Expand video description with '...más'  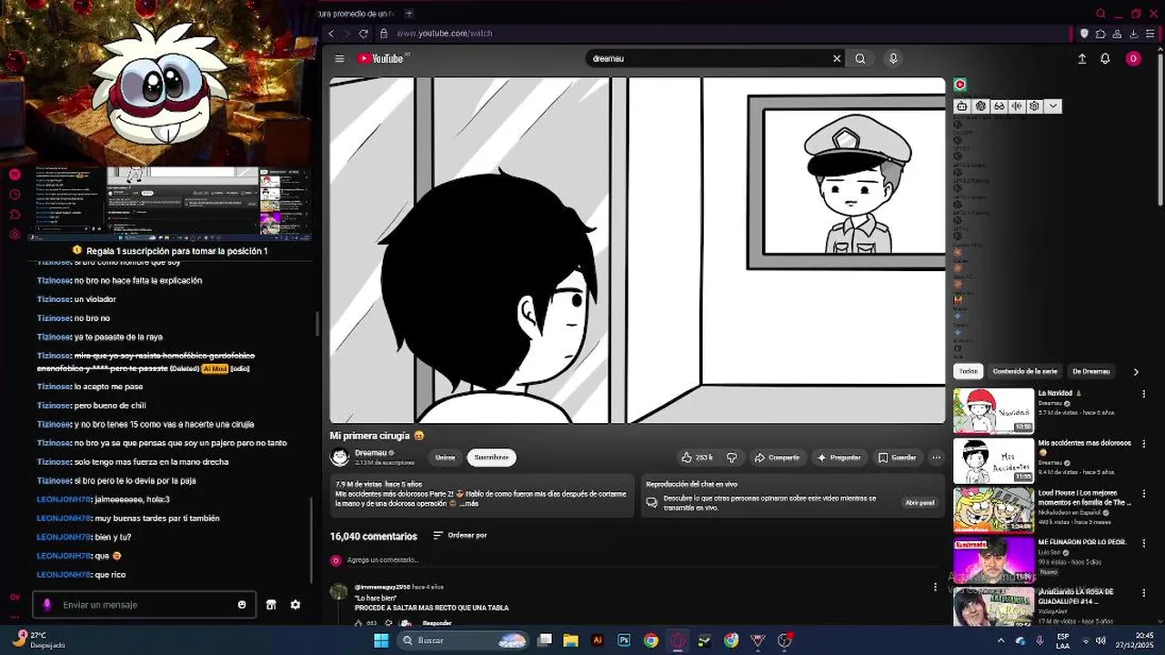[x=469, y=503]
